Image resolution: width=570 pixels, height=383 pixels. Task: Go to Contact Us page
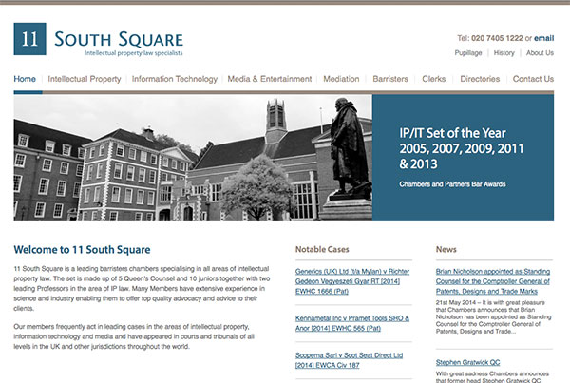(x=533, y=79)
